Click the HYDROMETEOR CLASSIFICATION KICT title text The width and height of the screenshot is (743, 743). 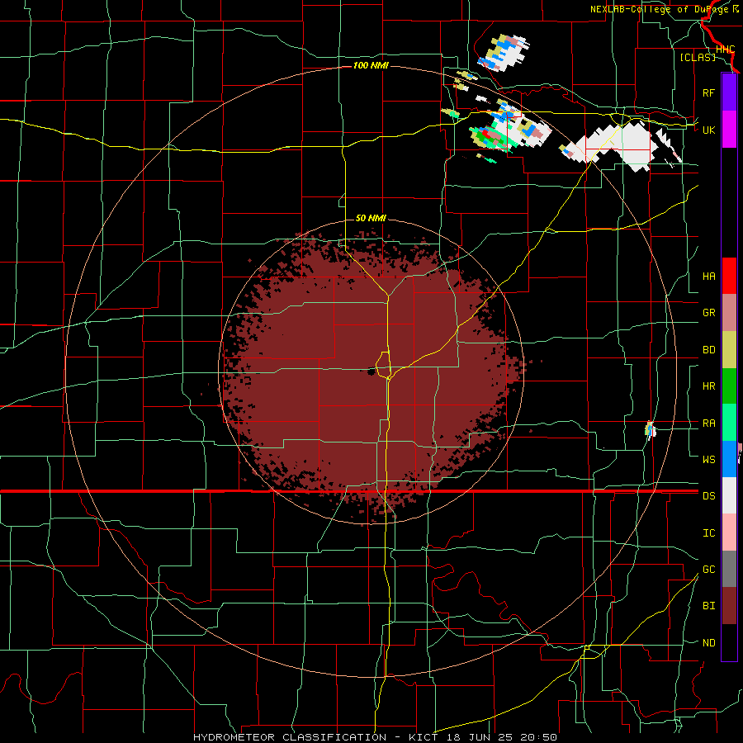point(375,737)
